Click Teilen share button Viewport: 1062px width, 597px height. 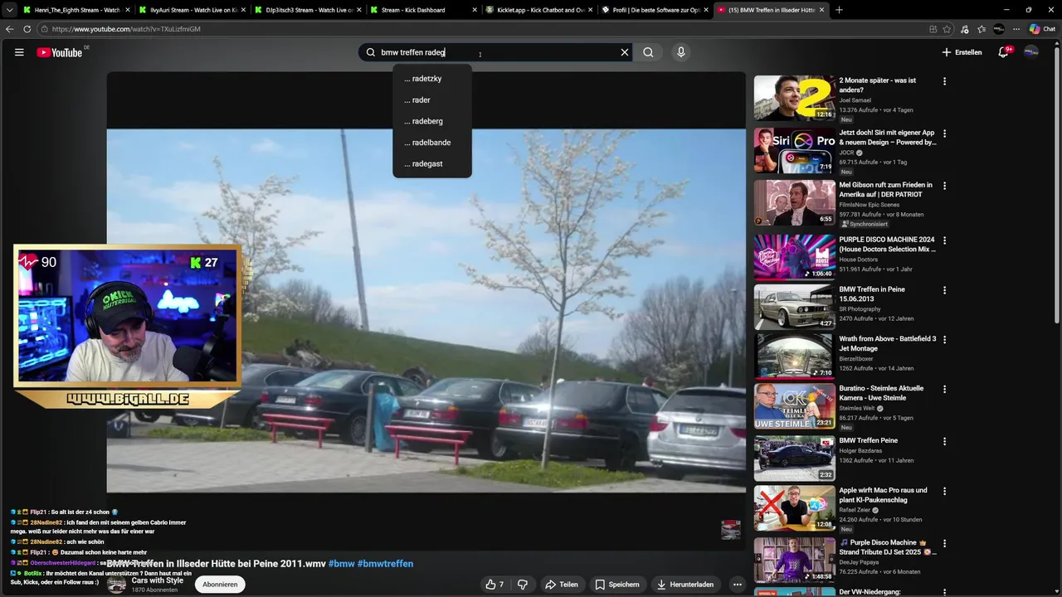(x=562, y=585)
